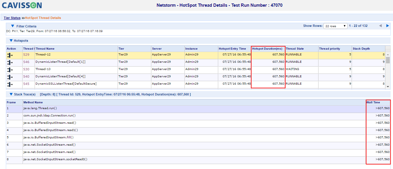Click the action icon for thread 540

coord(10,77)
